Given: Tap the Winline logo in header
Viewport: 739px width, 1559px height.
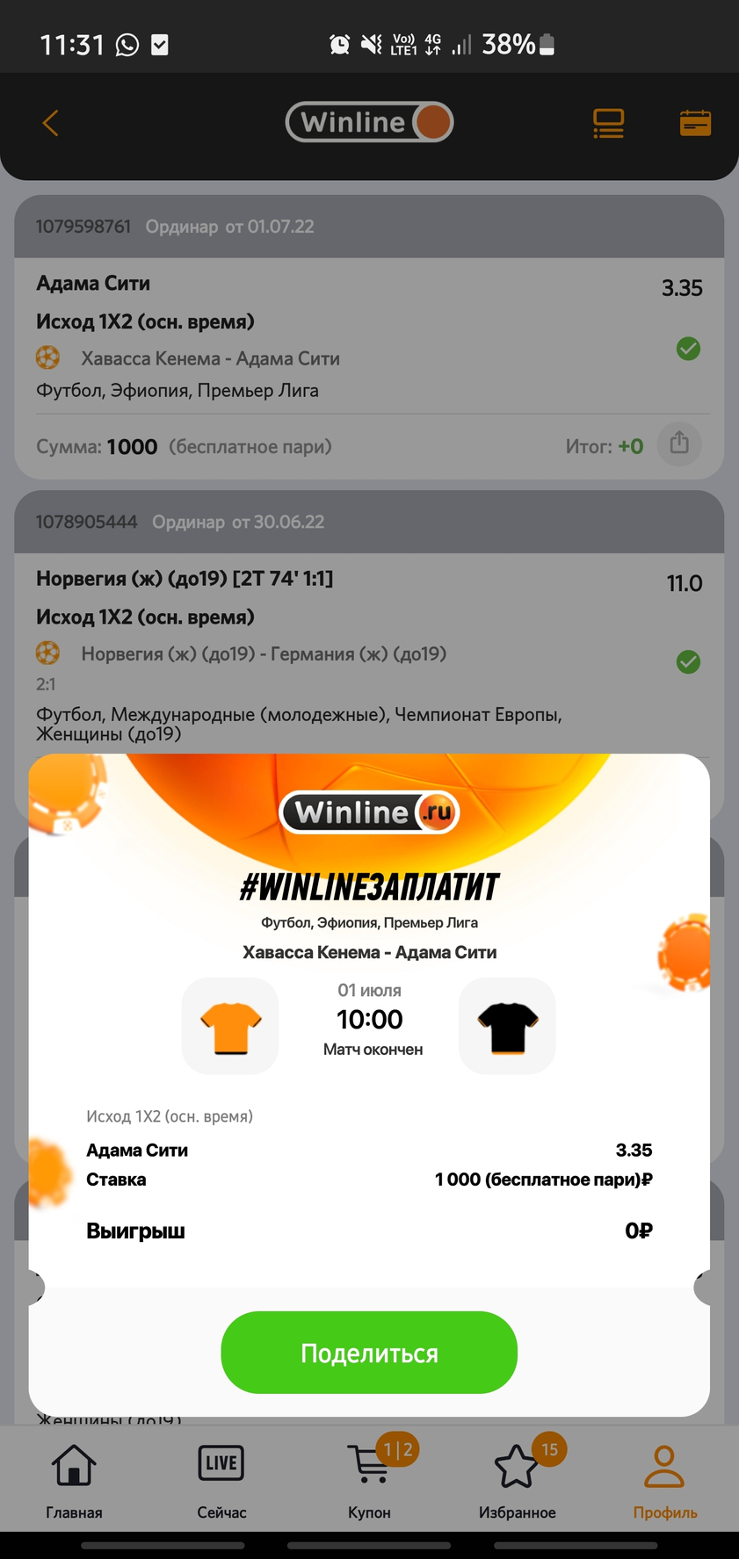Looking at the screenshot, I should coord(369,122).
